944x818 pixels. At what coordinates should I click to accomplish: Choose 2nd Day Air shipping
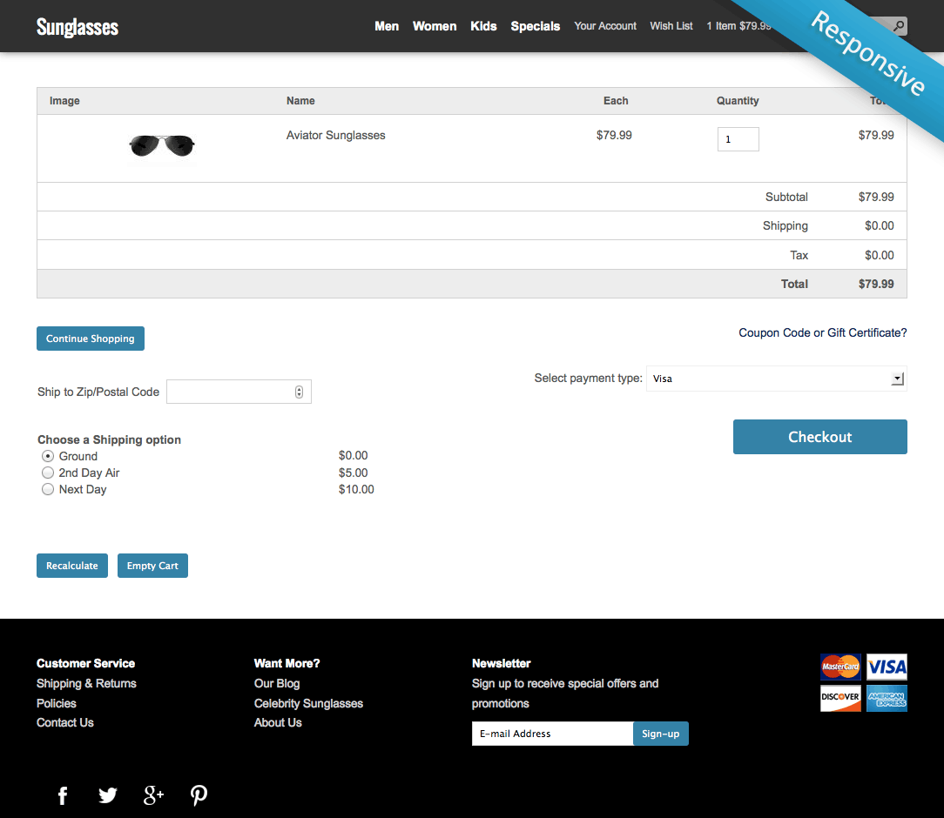coord(48,473)
